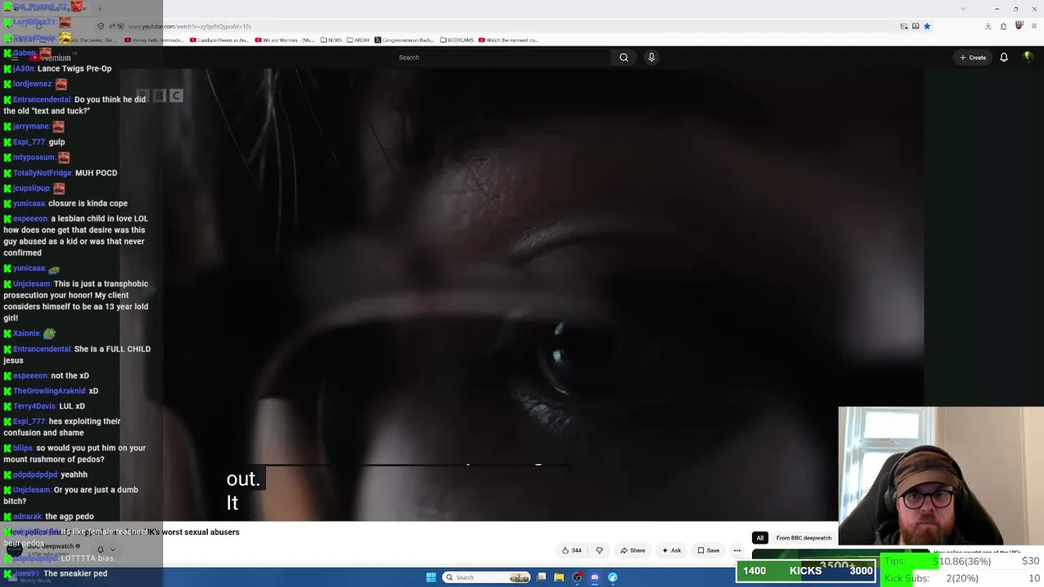
Task: Open File Explorer from the taskbar
Action: point(559,577)
